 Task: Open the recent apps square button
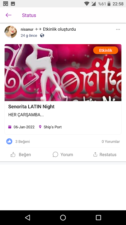98,217
